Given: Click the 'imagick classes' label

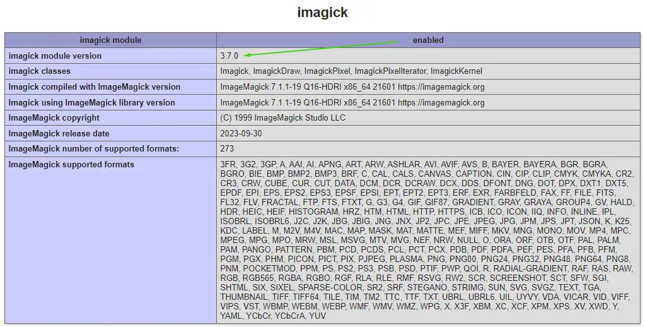Looking at the screenshot, I should tap(40, 71).
